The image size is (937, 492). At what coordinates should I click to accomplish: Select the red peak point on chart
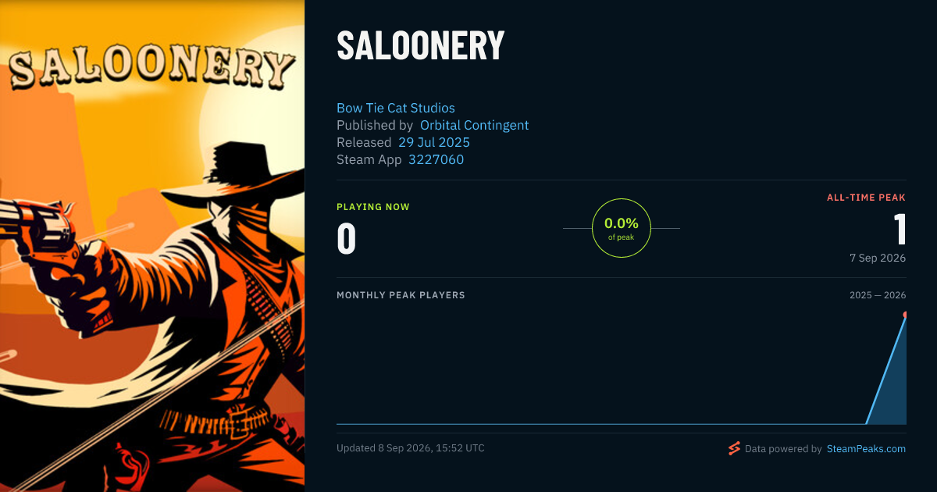point(906,315)
